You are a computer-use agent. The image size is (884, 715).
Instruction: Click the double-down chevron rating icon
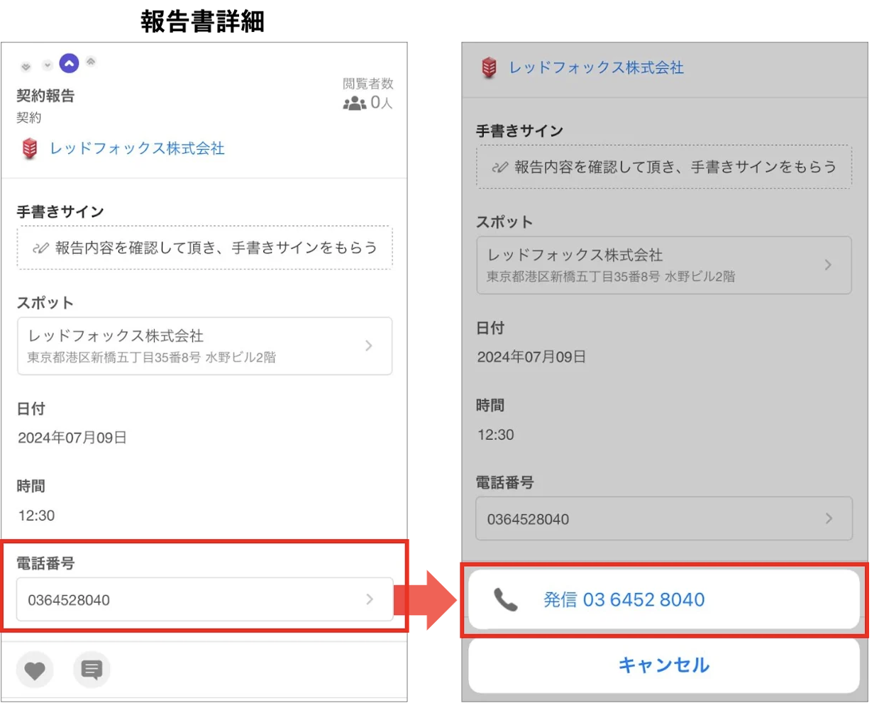(26, 67)
